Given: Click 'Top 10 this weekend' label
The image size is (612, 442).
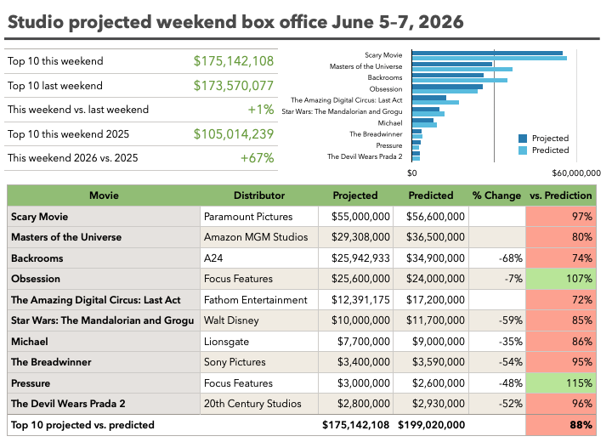Looking at the screenshot, I should click(x=55, y=61).
